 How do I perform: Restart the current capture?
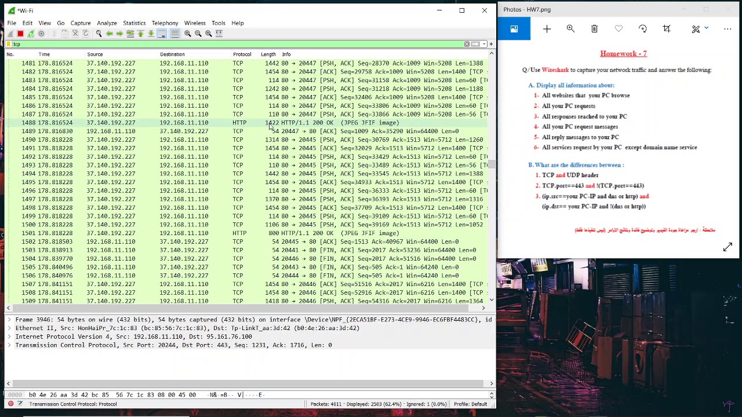point(31,34)
